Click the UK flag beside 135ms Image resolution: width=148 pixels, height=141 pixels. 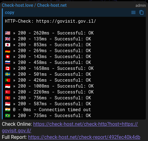tap(8, 39)
